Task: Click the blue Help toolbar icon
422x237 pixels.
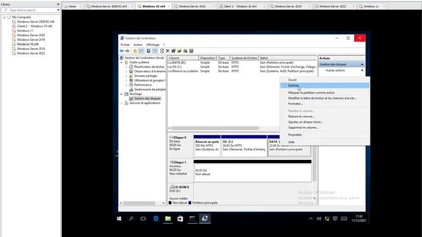Action: [148, 51]
